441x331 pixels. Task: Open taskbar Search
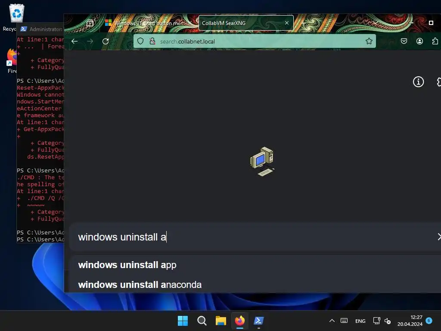point(202,321)
